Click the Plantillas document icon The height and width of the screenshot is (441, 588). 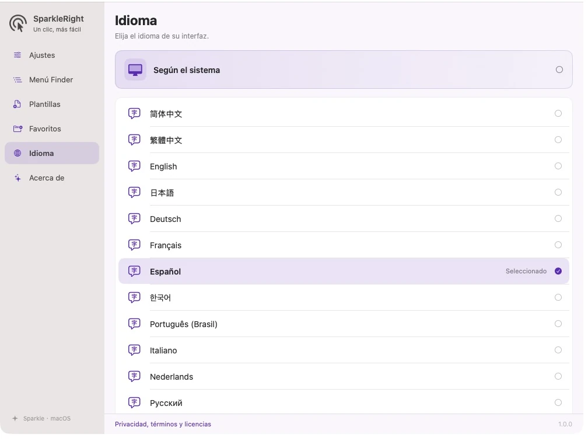17,105
